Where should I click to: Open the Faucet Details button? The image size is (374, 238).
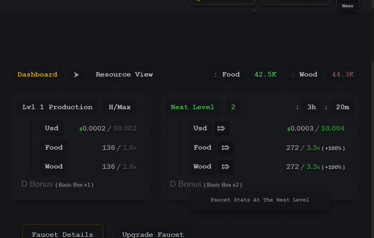coord(63,234)
